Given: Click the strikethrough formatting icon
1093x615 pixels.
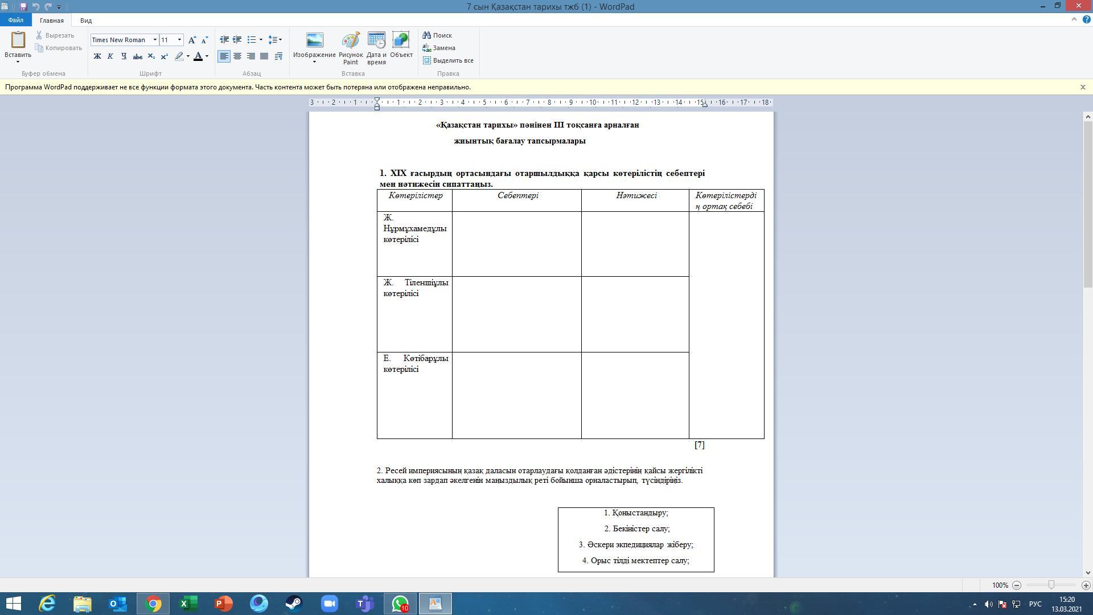Looking at the screenshot, I should pyautogui.click(x=137, y=56).
